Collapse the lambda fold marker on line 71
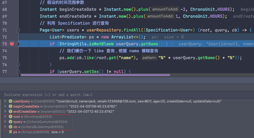This screenshot has width=254, height=138. [x=18, y=30]
